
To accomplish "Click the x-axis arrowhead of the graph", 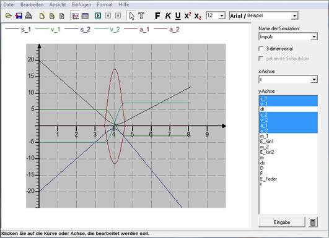I will (224, 126).
